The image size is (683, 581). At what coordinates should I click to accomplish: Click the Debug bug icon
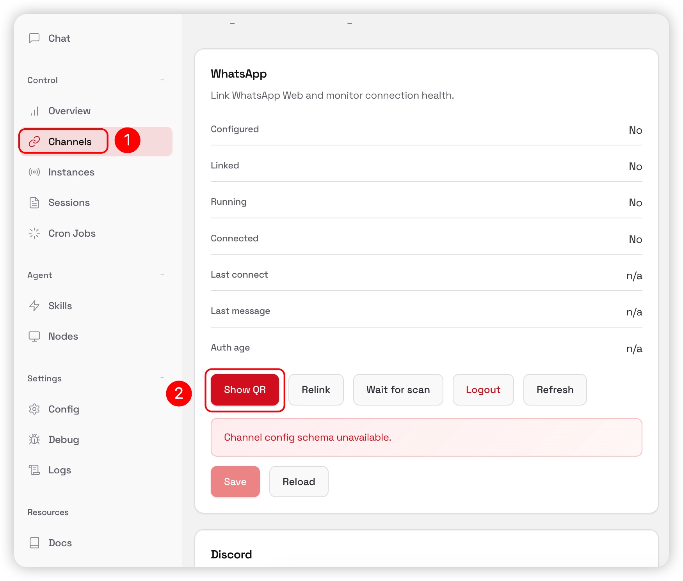(34, 439)
